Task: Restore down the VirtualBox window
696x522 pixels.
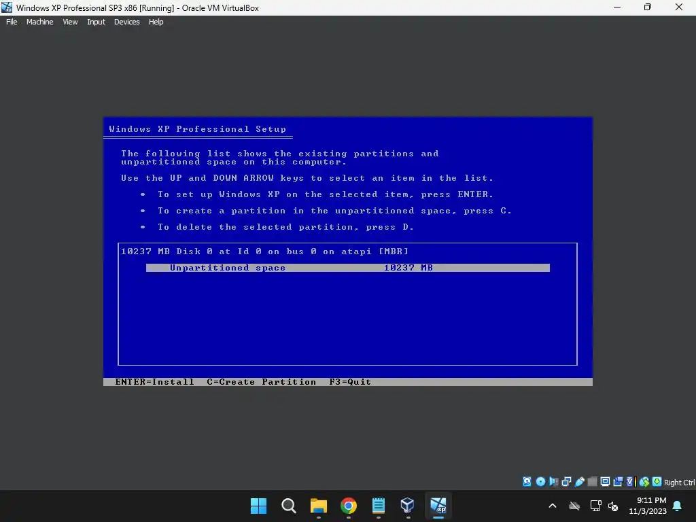Action: [x=648, y=7]
